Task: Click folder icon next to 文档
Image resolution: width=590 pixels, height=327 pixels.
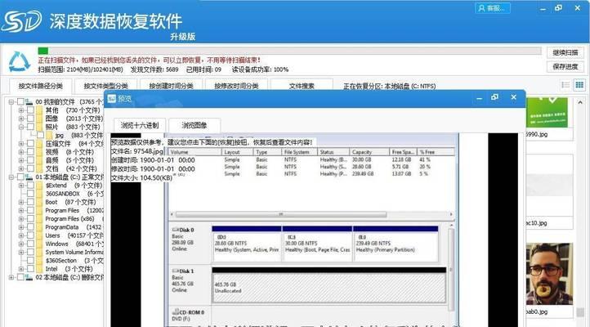Action: tap(39, 168)
